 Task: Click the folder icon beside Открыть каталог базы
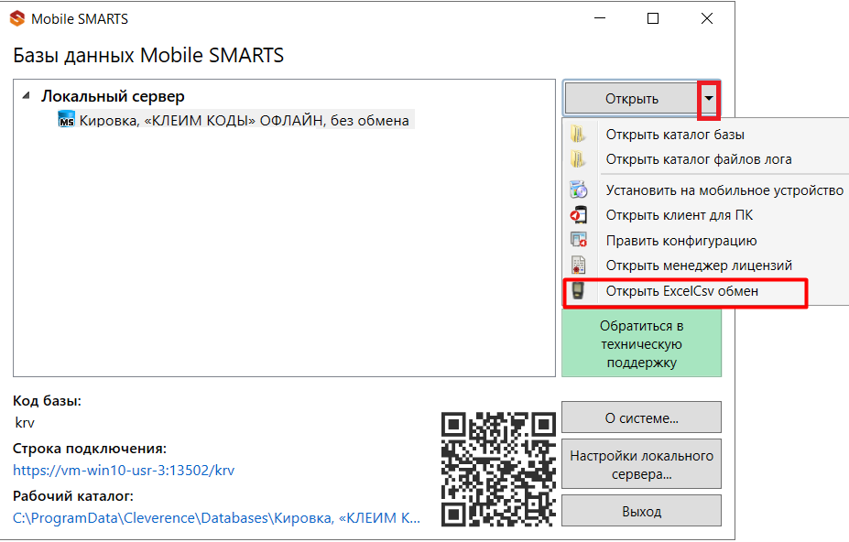(578, 134)
